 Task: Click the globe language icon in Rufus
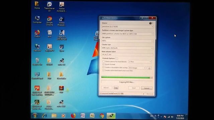click(150, 23)
